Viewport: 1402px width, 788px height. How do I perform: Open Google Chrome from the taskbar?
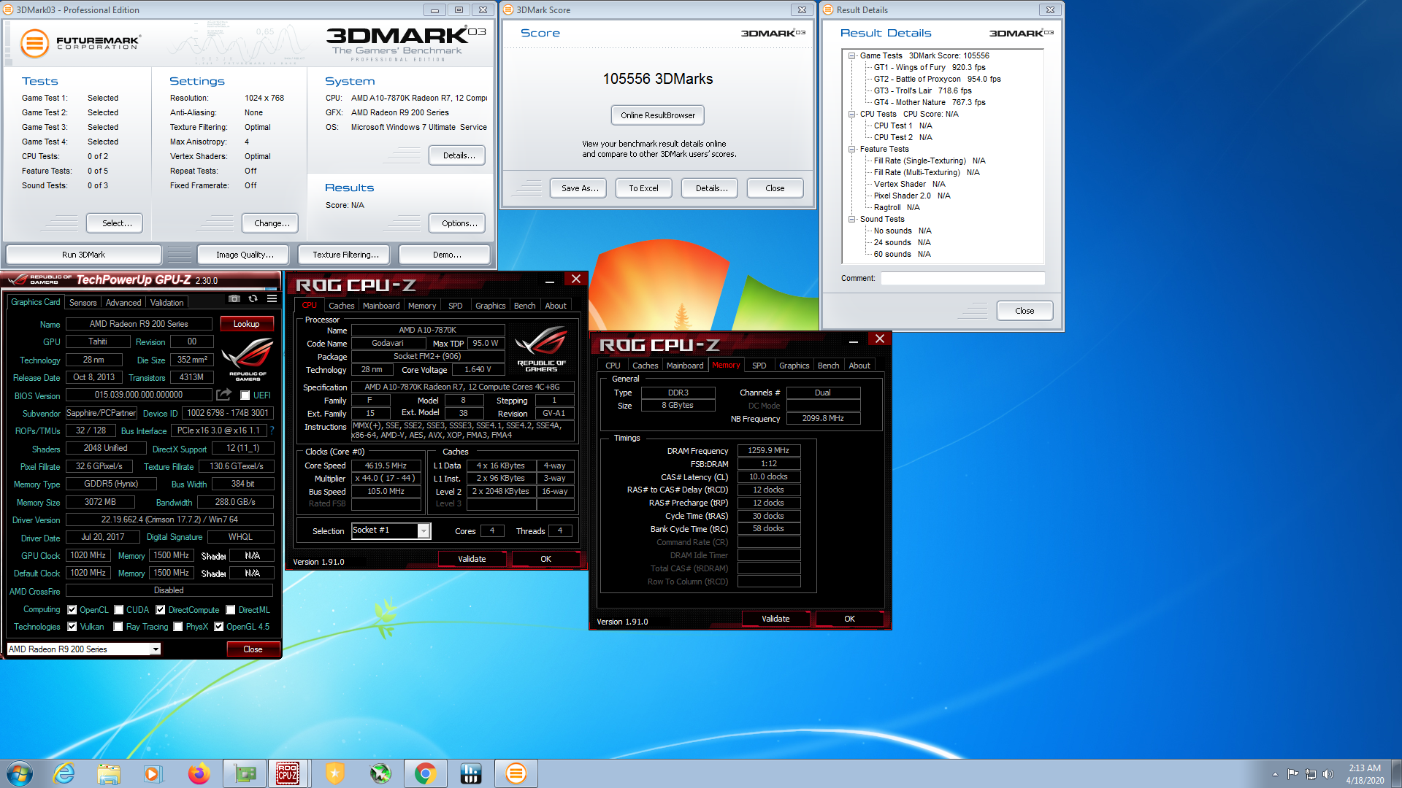click(x=425, y=773)
